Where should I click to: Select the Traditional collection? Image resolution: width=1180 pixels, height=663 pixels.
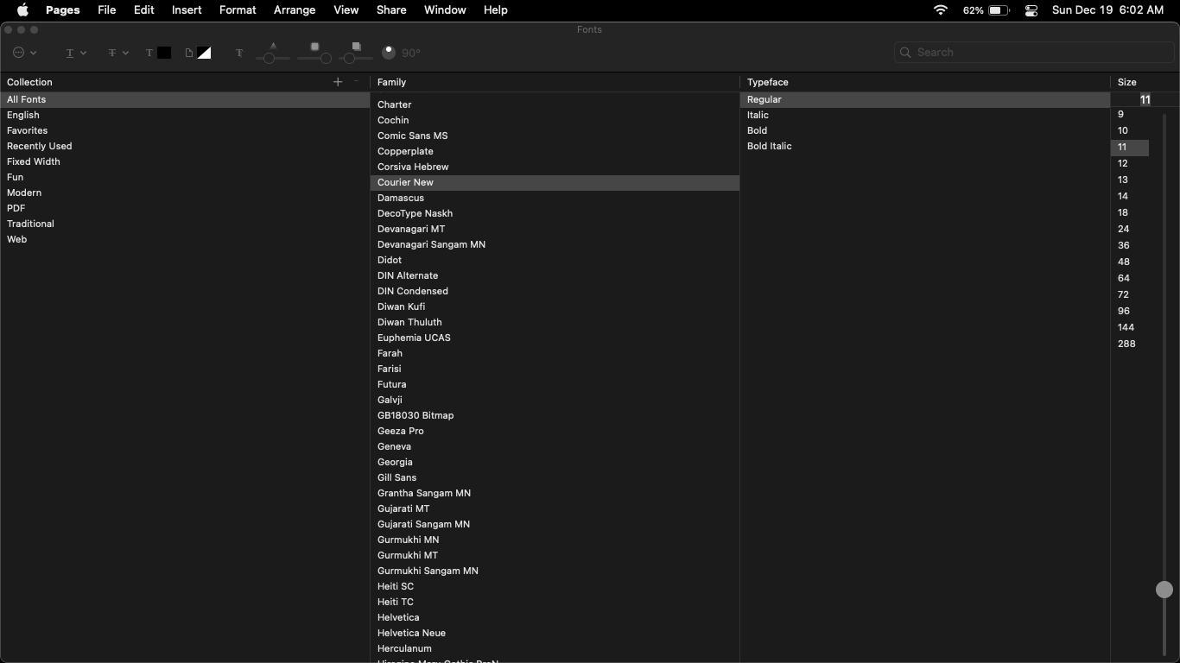coord(185,224)
